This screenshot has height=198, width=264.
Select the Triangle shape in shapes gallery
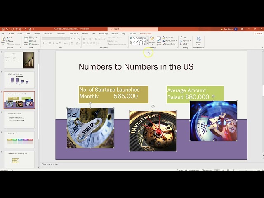pos(131,40)
